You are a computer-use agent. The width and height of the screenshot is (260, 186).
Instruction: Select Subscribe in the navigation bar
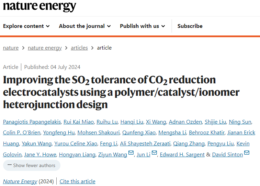point(190,26)
